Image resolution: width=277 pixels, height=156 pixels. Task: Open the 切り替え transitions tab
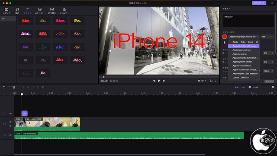[52, 11]
